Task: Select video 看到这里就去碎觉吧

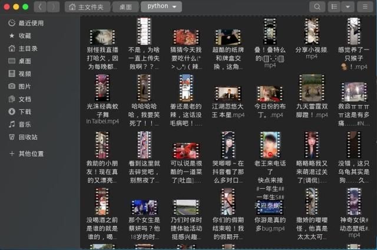Action: [144, 158]
